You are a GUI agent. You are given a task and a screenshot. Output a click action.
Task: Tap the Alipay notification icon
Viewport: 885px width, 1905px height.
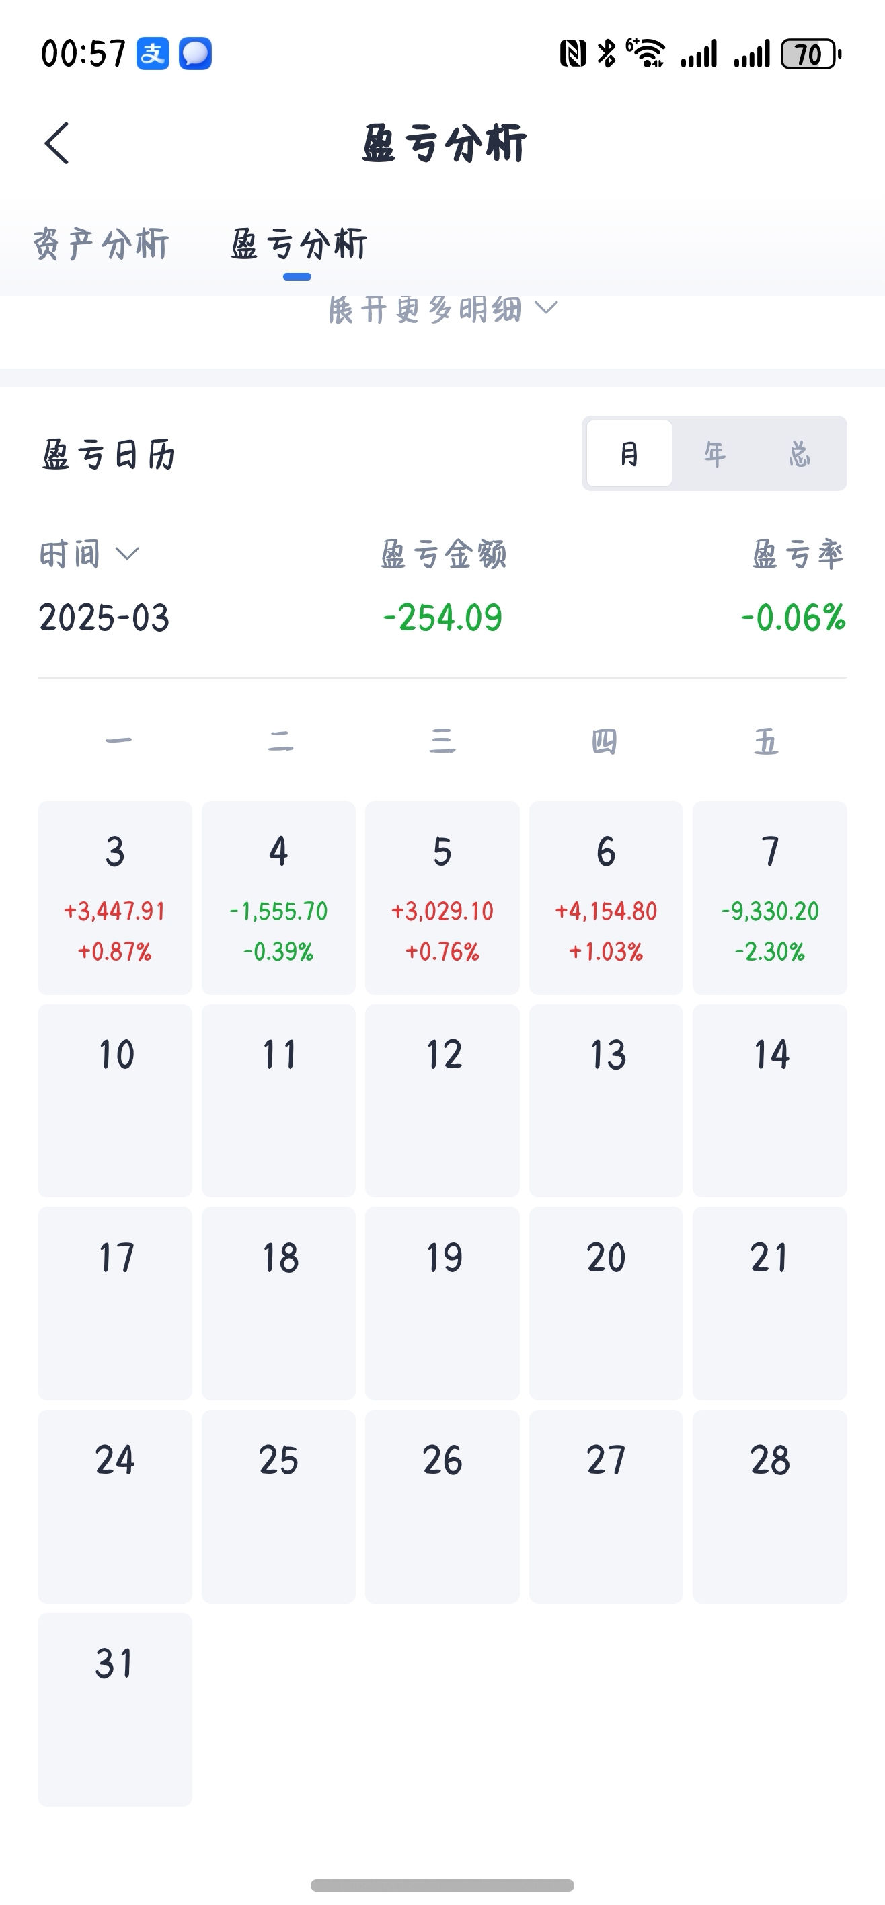153,54
